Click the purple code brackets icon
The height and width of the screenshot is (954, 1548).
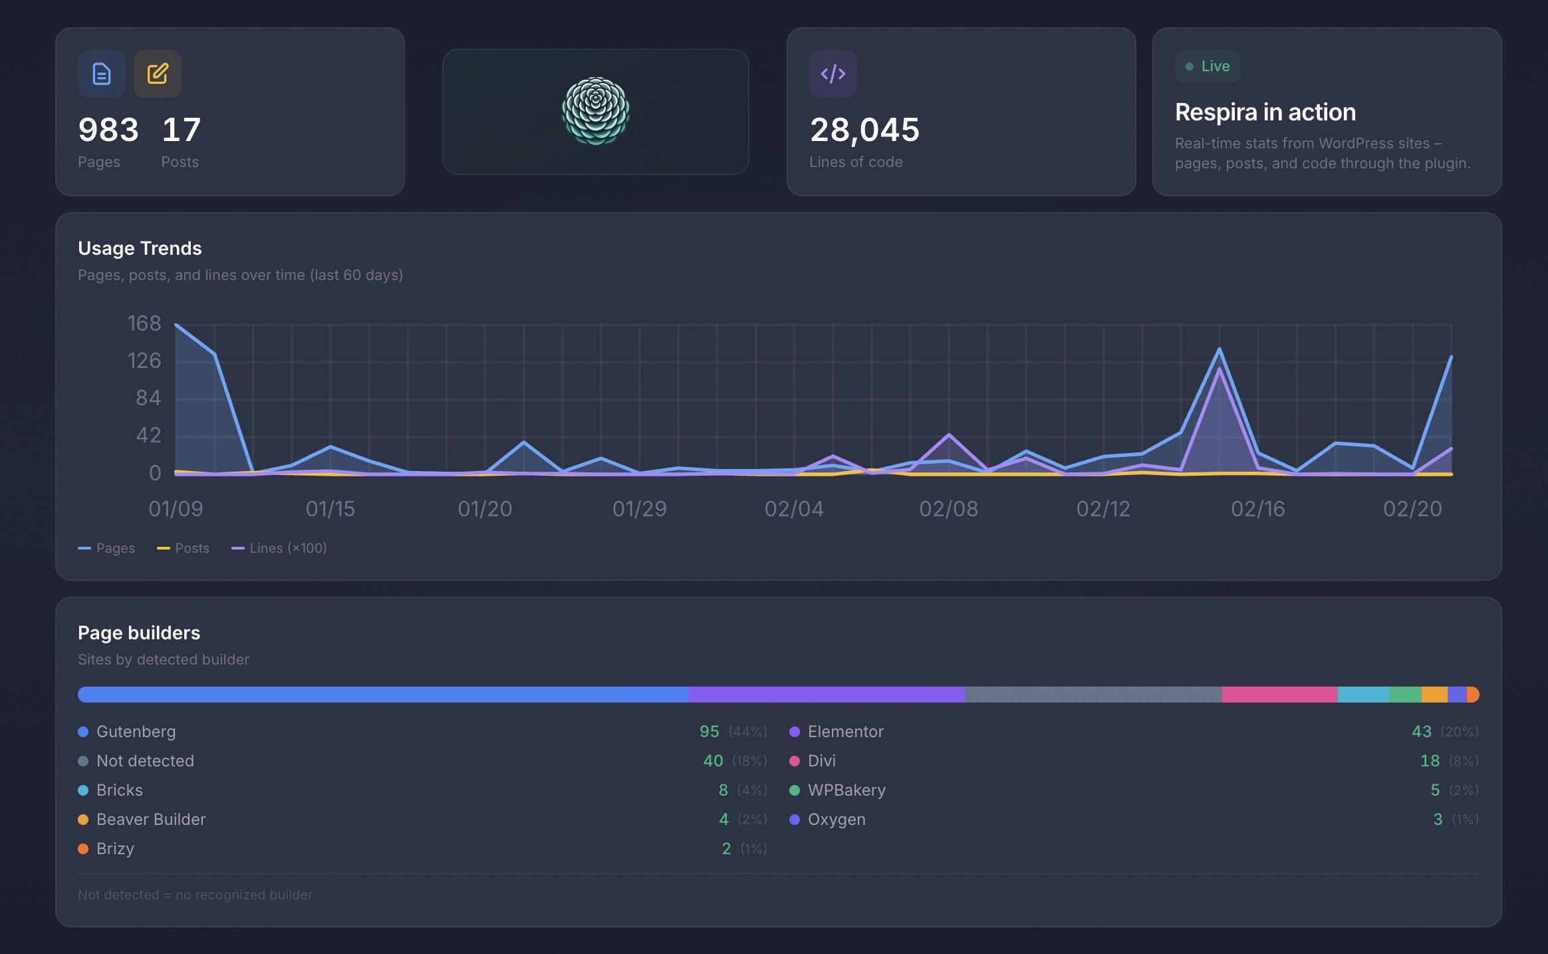(x=833, y=74)
